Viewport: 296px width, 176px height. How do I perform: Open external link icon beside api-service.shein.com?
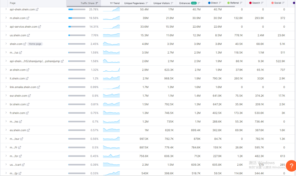click(x=39, y=27)
